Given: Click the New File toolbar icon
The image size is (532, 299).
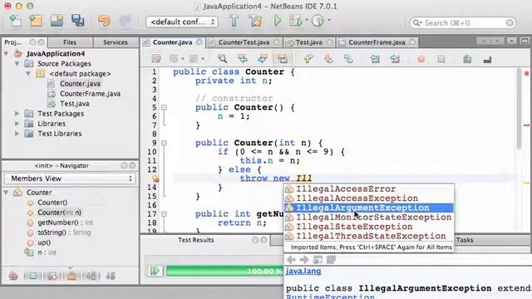Looking at the screenshot, I should pos(15,21).
